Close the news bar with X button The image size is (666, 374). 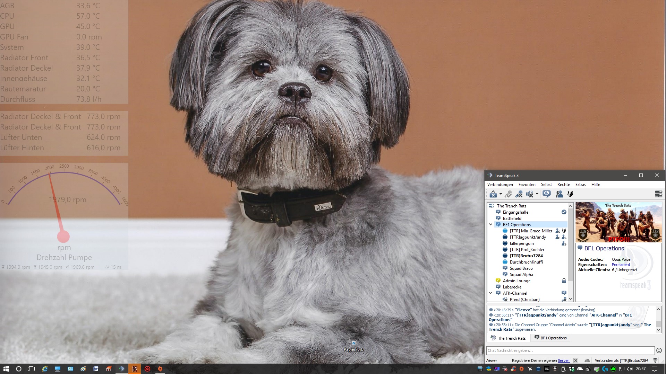click(x=575, y=360)
